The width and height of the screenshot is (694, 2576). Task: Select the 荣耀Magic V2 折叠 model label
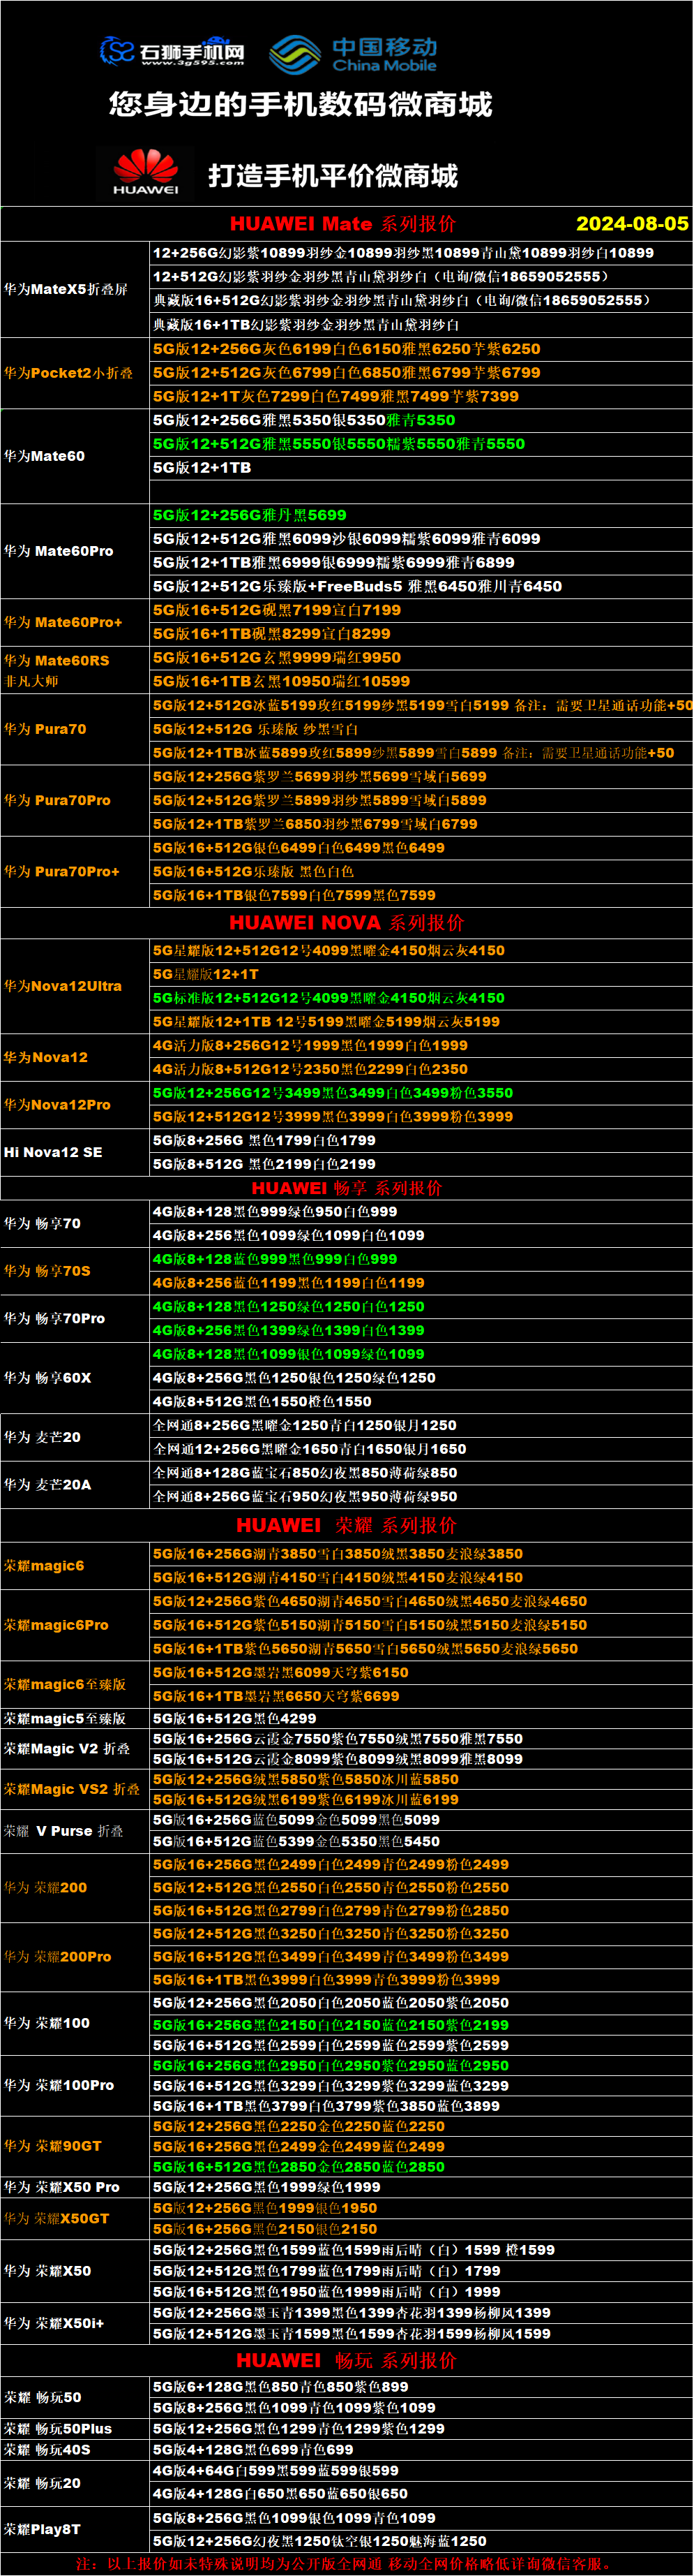[67, 1749]
